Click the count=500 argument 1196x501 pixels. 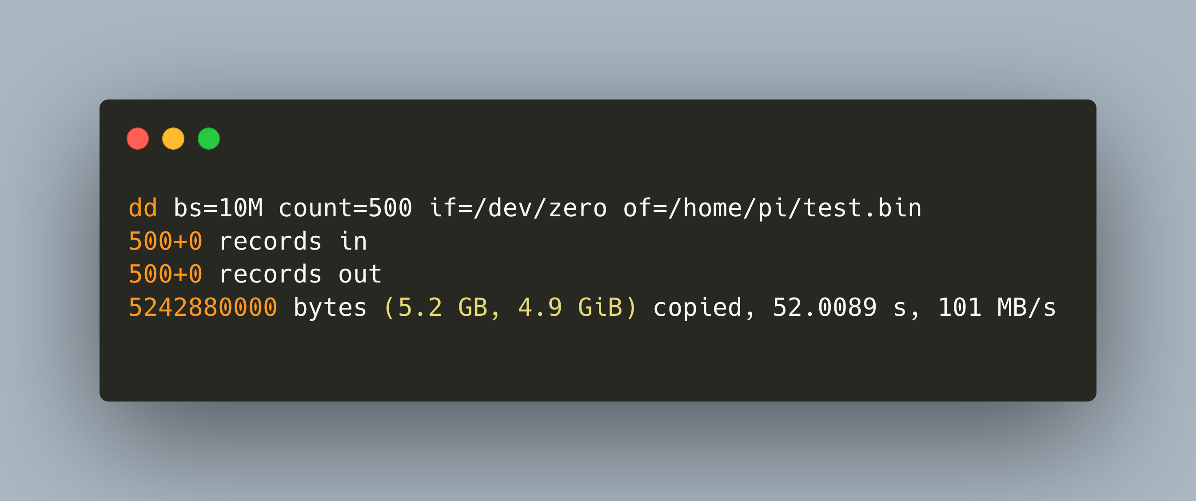(345, 207)
